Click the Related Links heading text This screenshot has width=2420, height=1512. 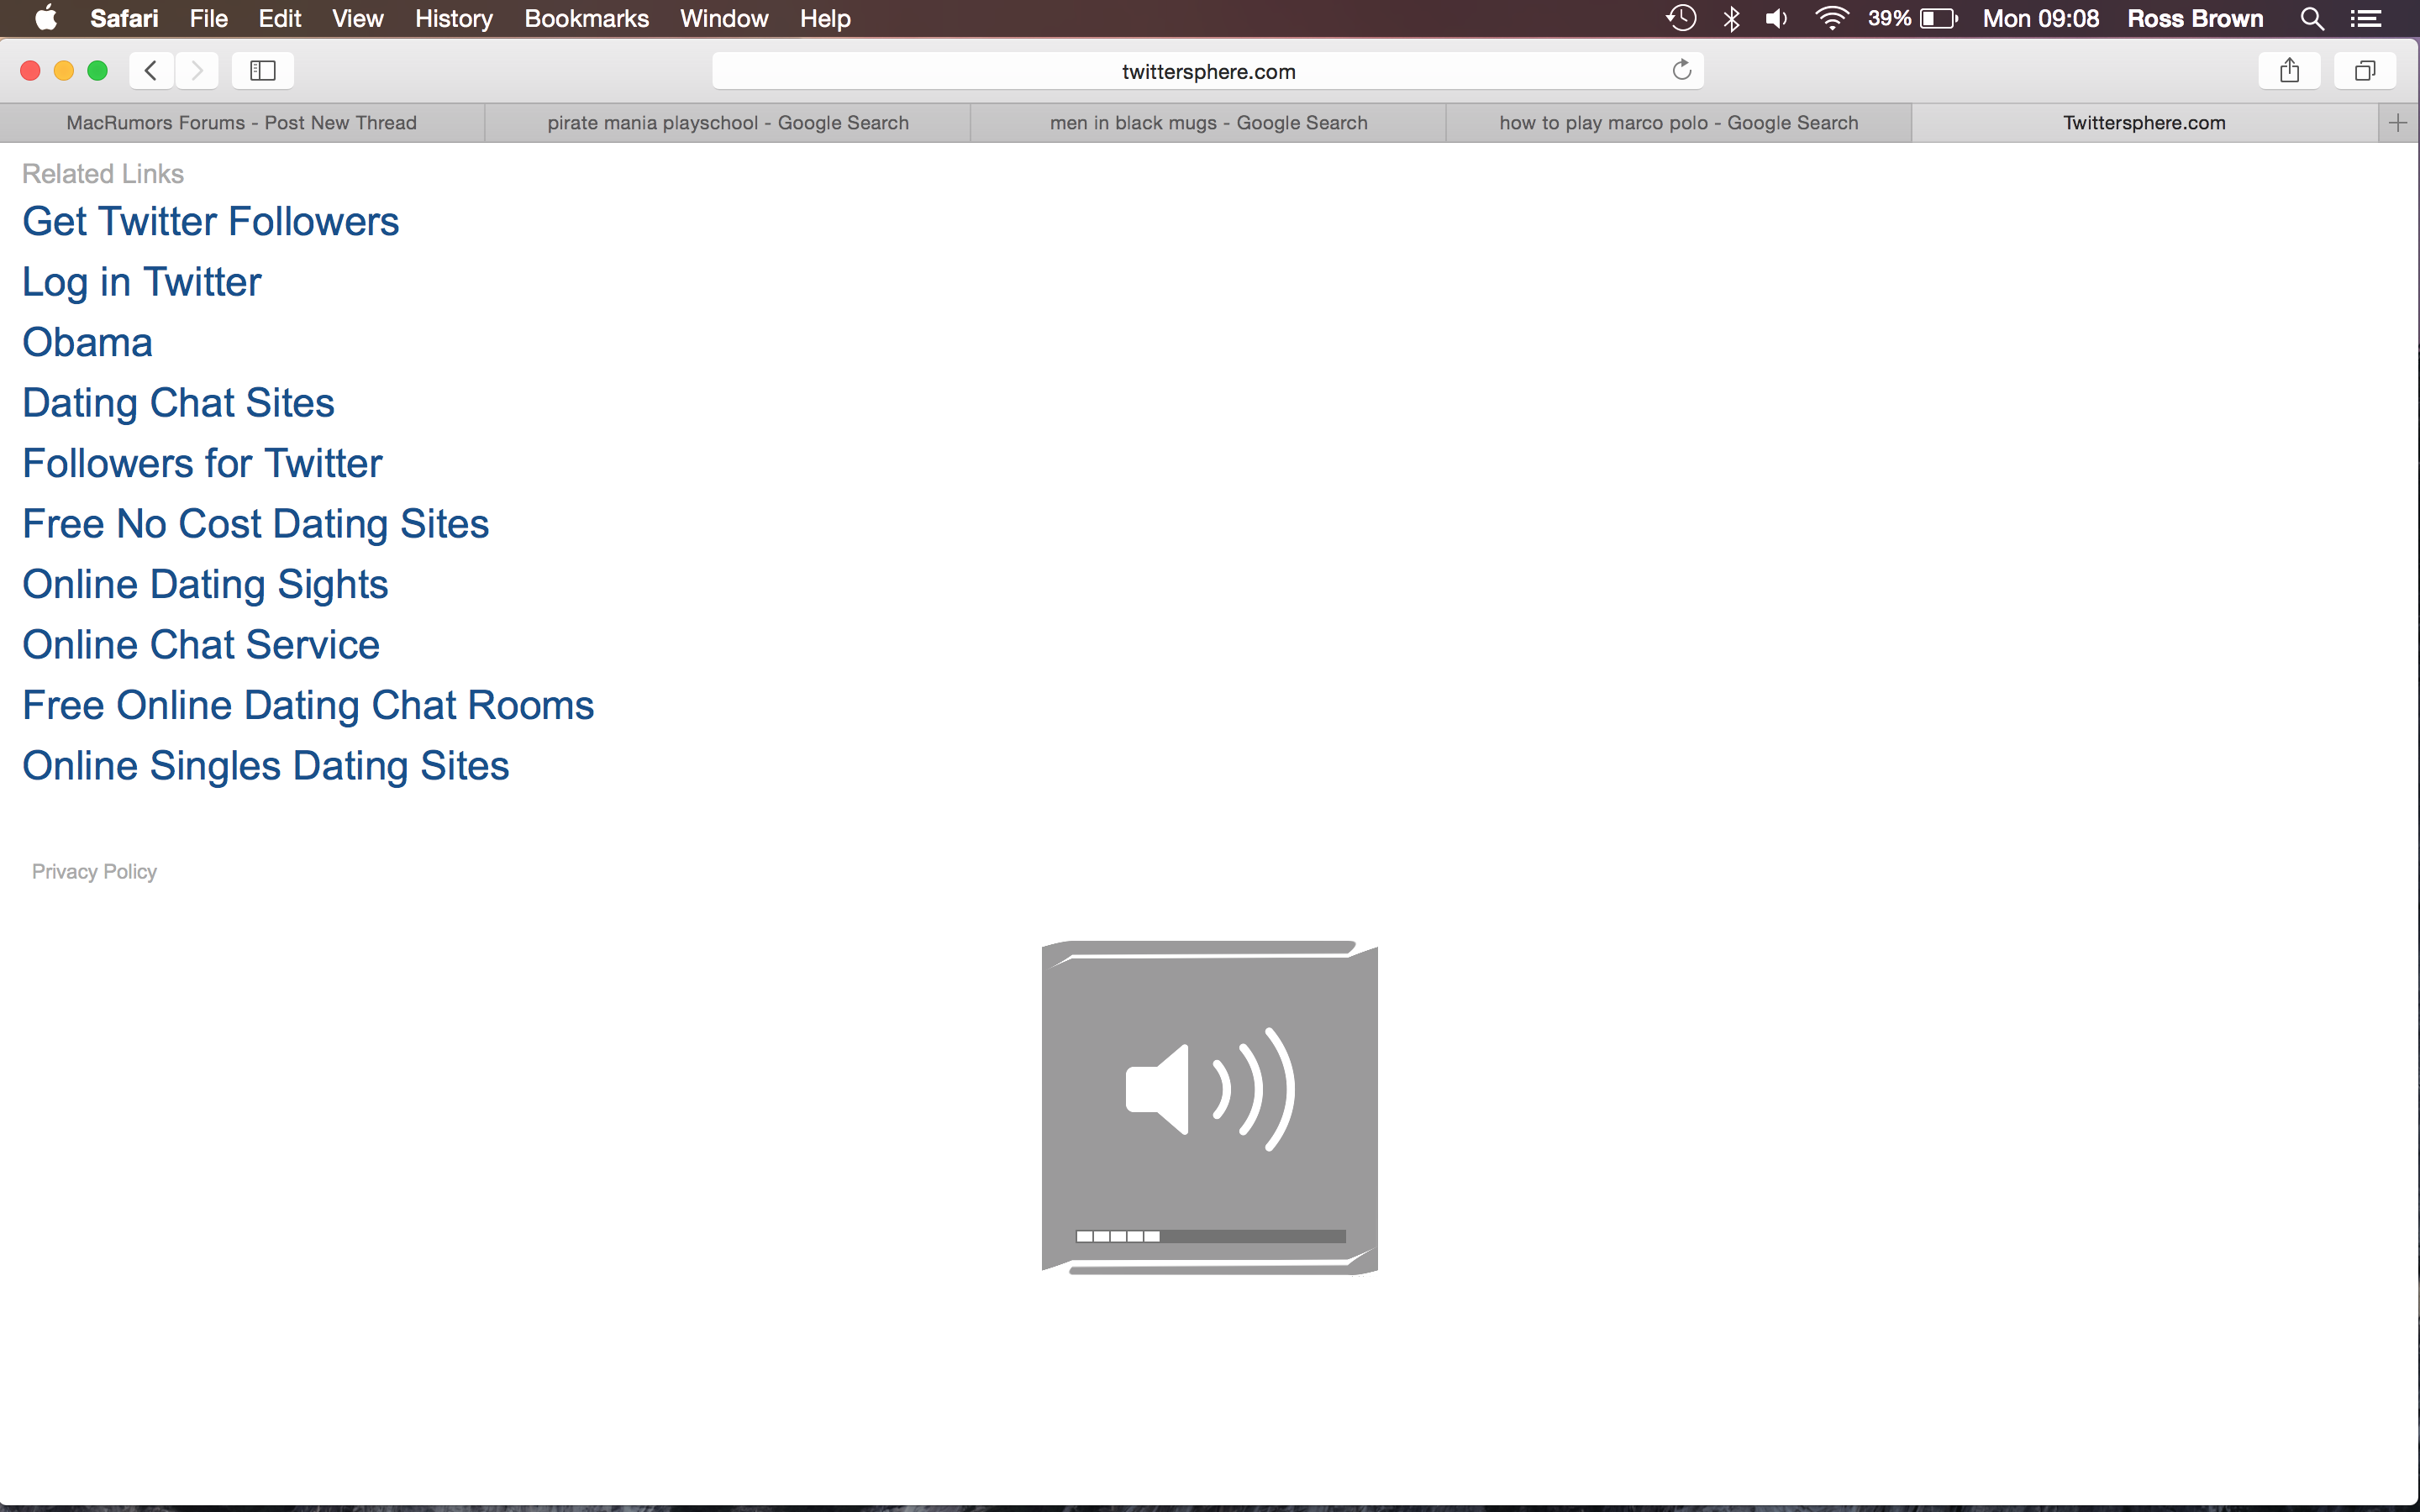click(x=103, y=174)
